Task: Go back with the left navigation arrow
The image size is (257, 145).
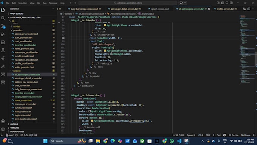Action: click(x=71, y=3)
